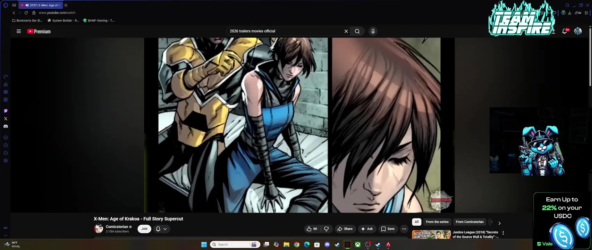Open OBS Studio from taskbar
Image resolution: width=592 pixels, height=250 pixels.
tap(368, 244)
